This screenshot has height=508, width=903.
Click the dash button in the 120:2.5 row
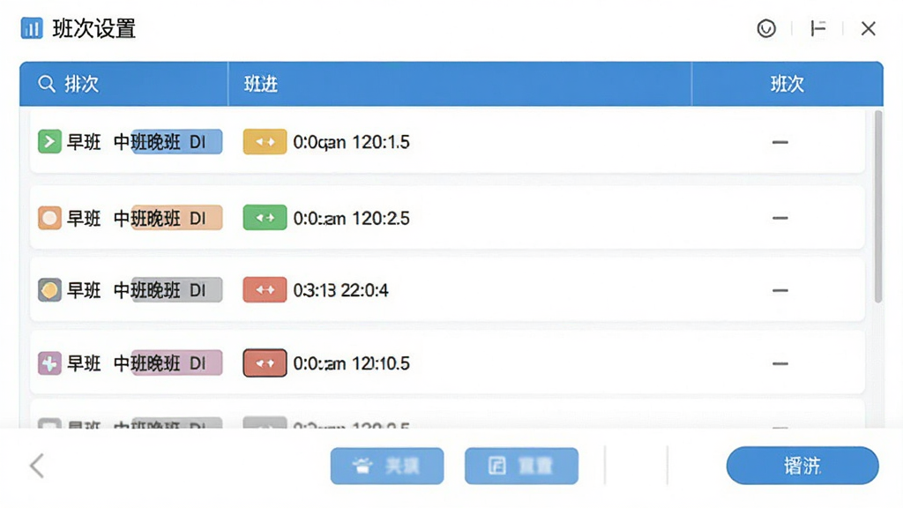click(x=780, y=219)
